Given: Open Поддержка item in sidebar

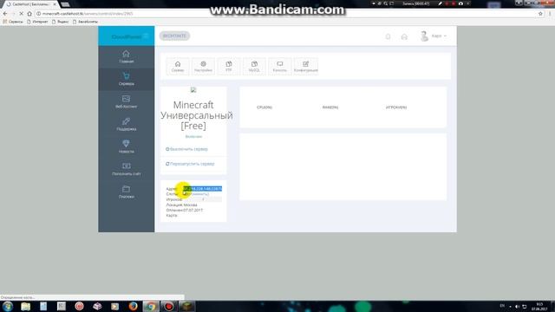Looking at the screenshot, I should pyautogui.click(x=126, y=125).
